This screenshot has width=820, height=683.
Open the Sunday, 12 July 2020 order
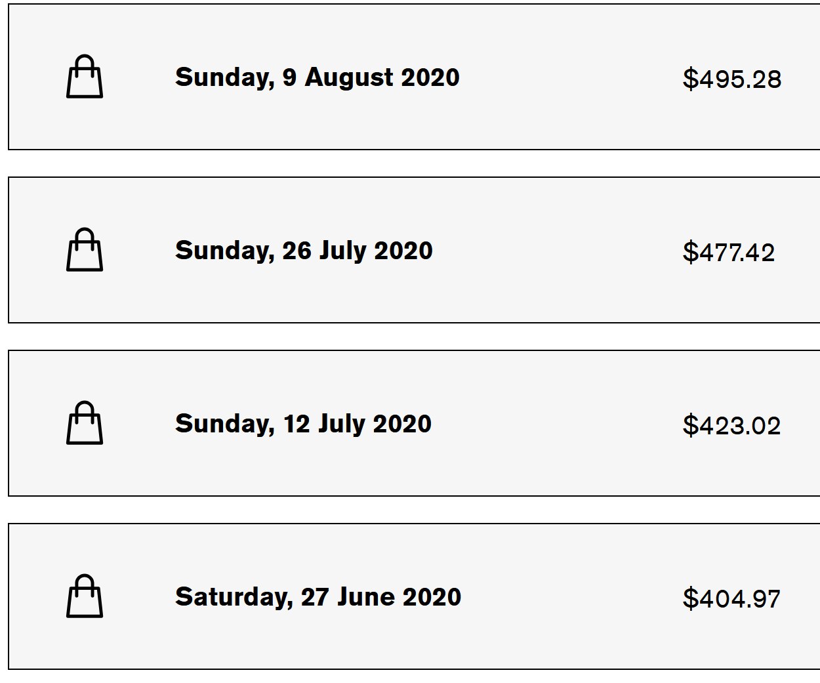303,424
